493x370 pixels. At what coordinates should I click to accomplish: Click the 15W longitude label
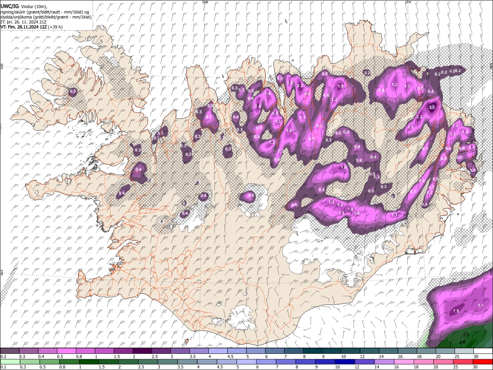(408, 2)
